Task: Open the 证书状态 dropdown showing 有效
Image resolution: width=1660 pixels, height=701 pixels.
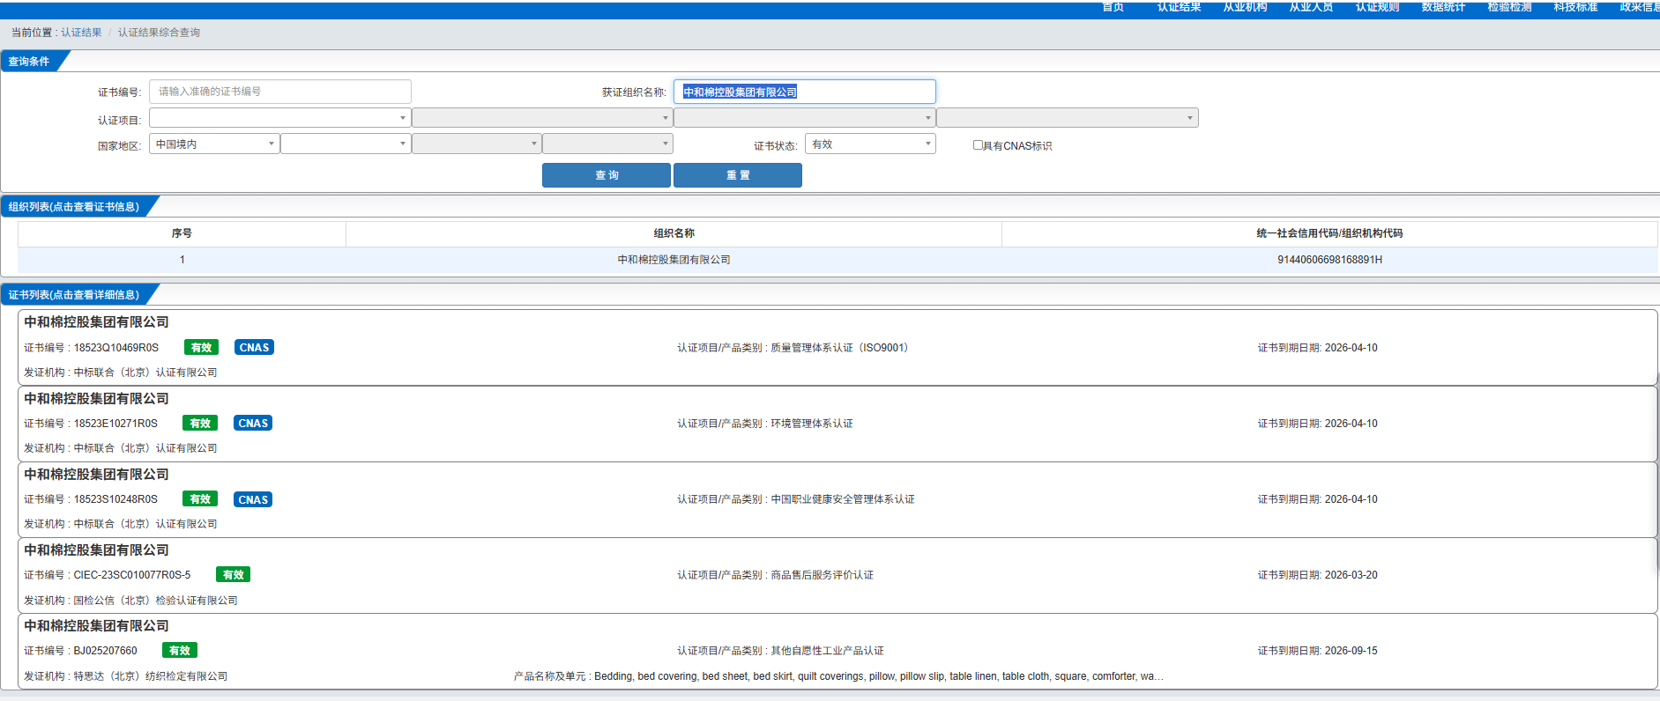Action: click(870, 144)
